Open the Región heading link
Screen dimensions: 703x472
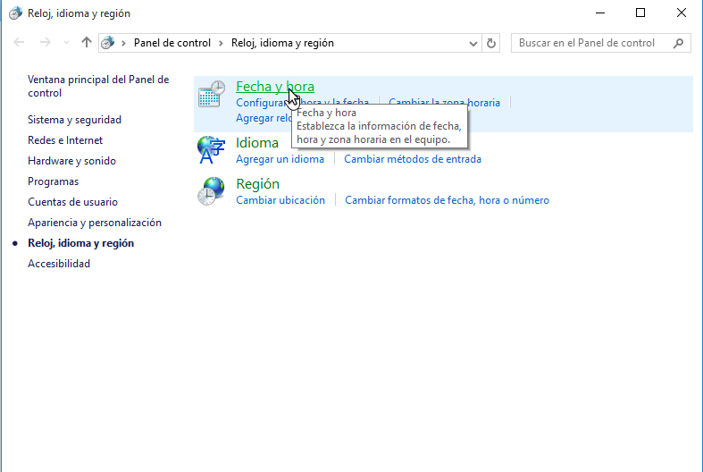(257, 184)
